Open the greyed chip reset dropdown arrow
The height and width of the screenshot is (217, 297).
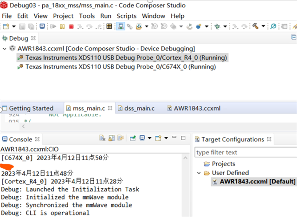pos(181,26)
